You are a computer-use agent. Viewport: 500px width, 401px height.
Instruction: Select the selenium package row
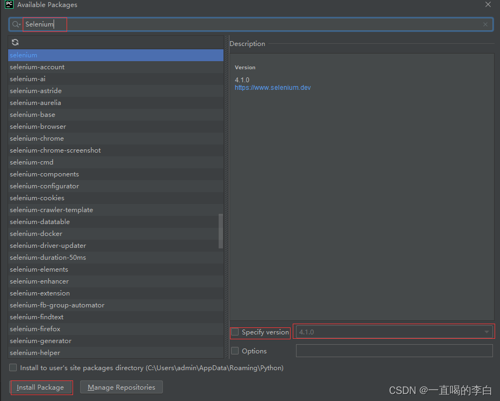coord(116,55)
